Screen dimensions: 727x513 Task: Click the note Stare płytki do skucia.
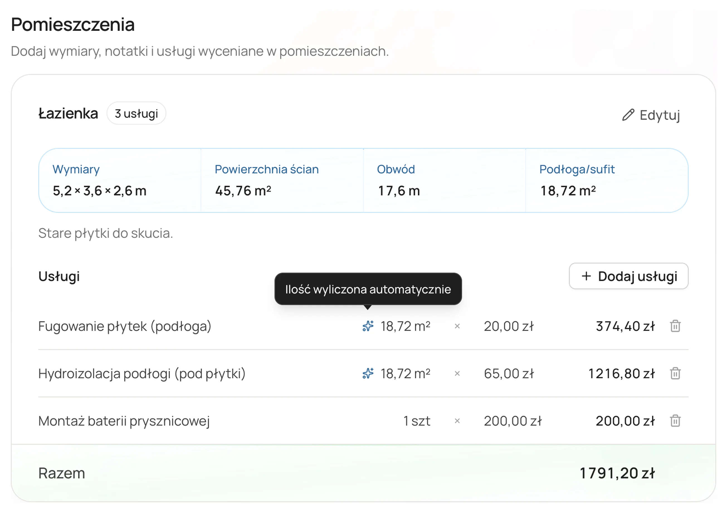pyautogui.click(x=106, y=233)
